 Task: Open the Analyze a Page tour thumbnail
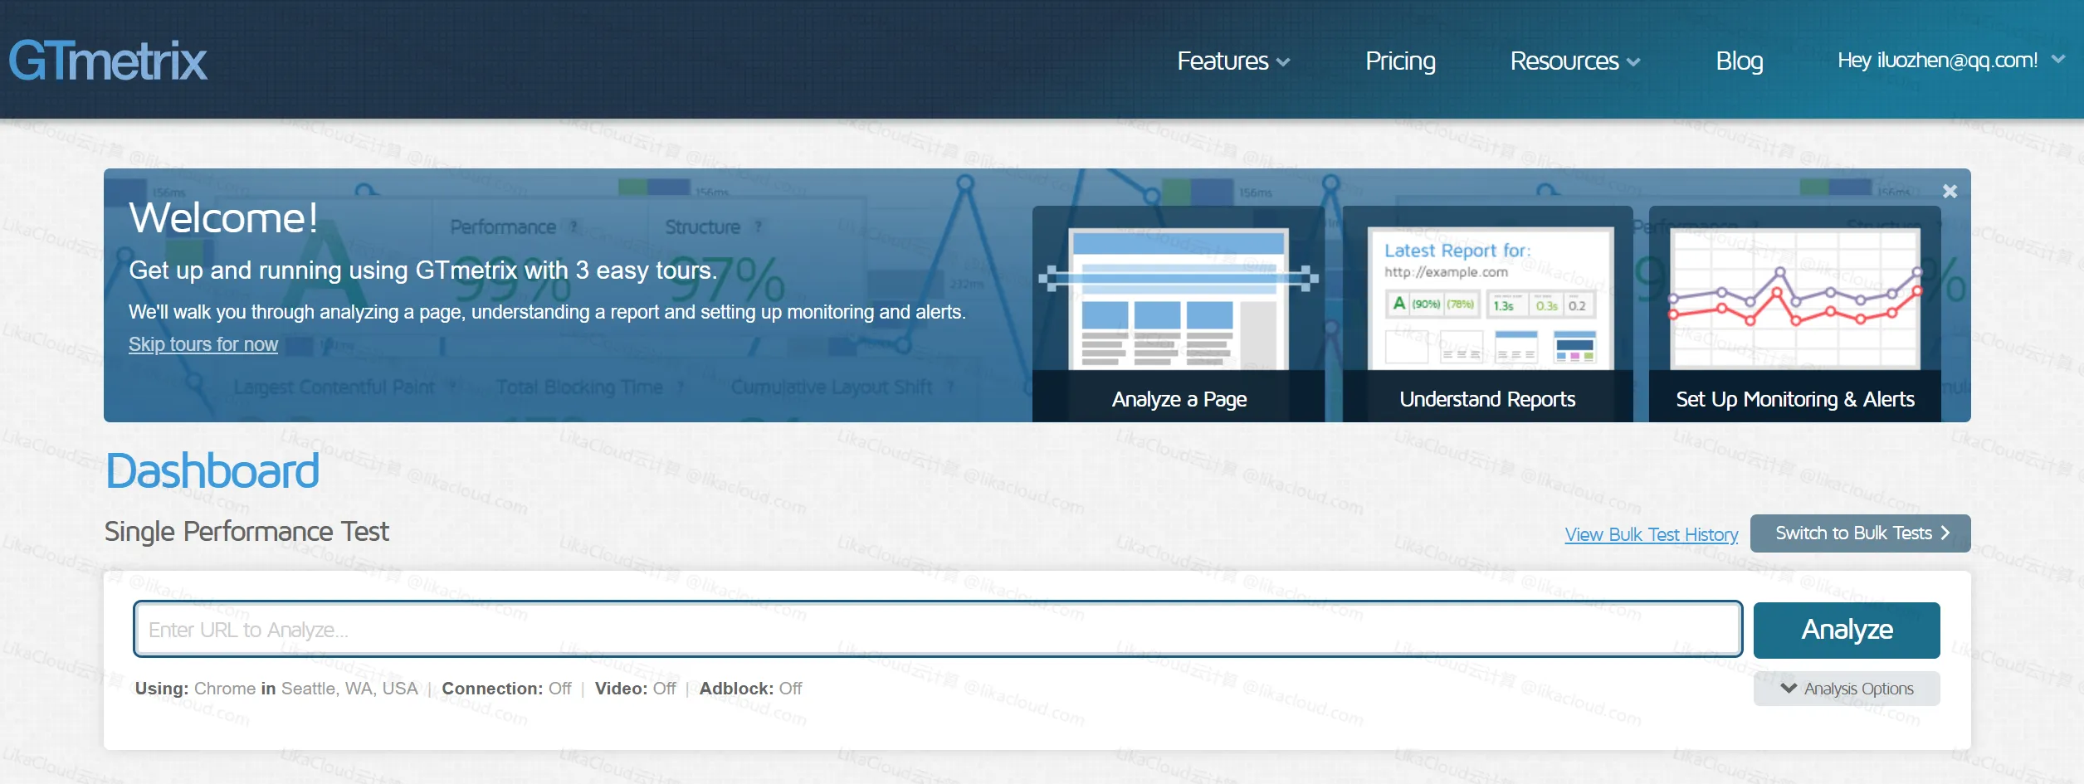[1178, 314]
